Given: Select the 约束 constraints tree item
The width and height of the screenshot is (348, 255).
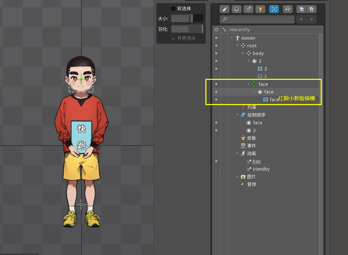Looking at the screenshot, I should [x=251, y=107].
